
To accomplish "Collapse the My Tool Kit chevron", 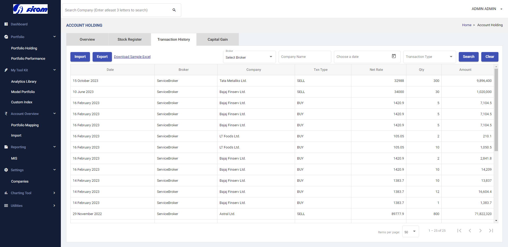I will click(x=55, y=70).
